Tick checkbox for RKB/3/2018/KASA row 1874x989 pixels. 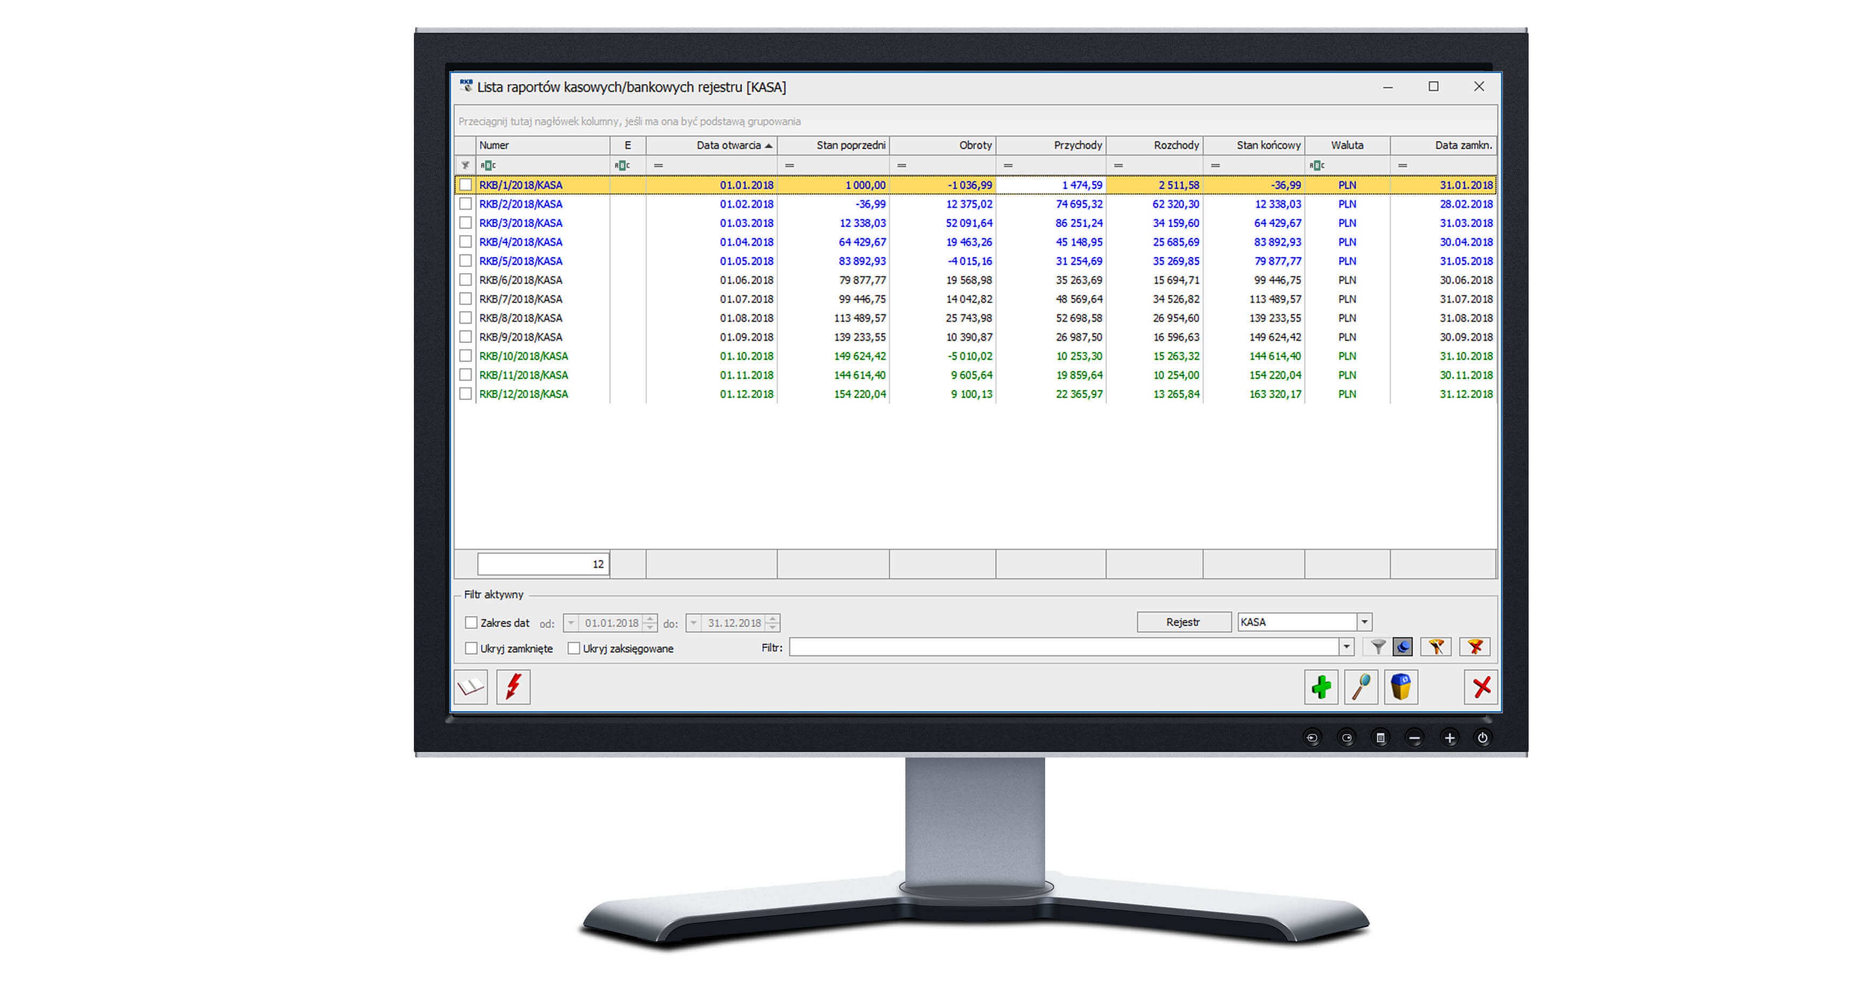pyautogui.click(x=466, y=223)
